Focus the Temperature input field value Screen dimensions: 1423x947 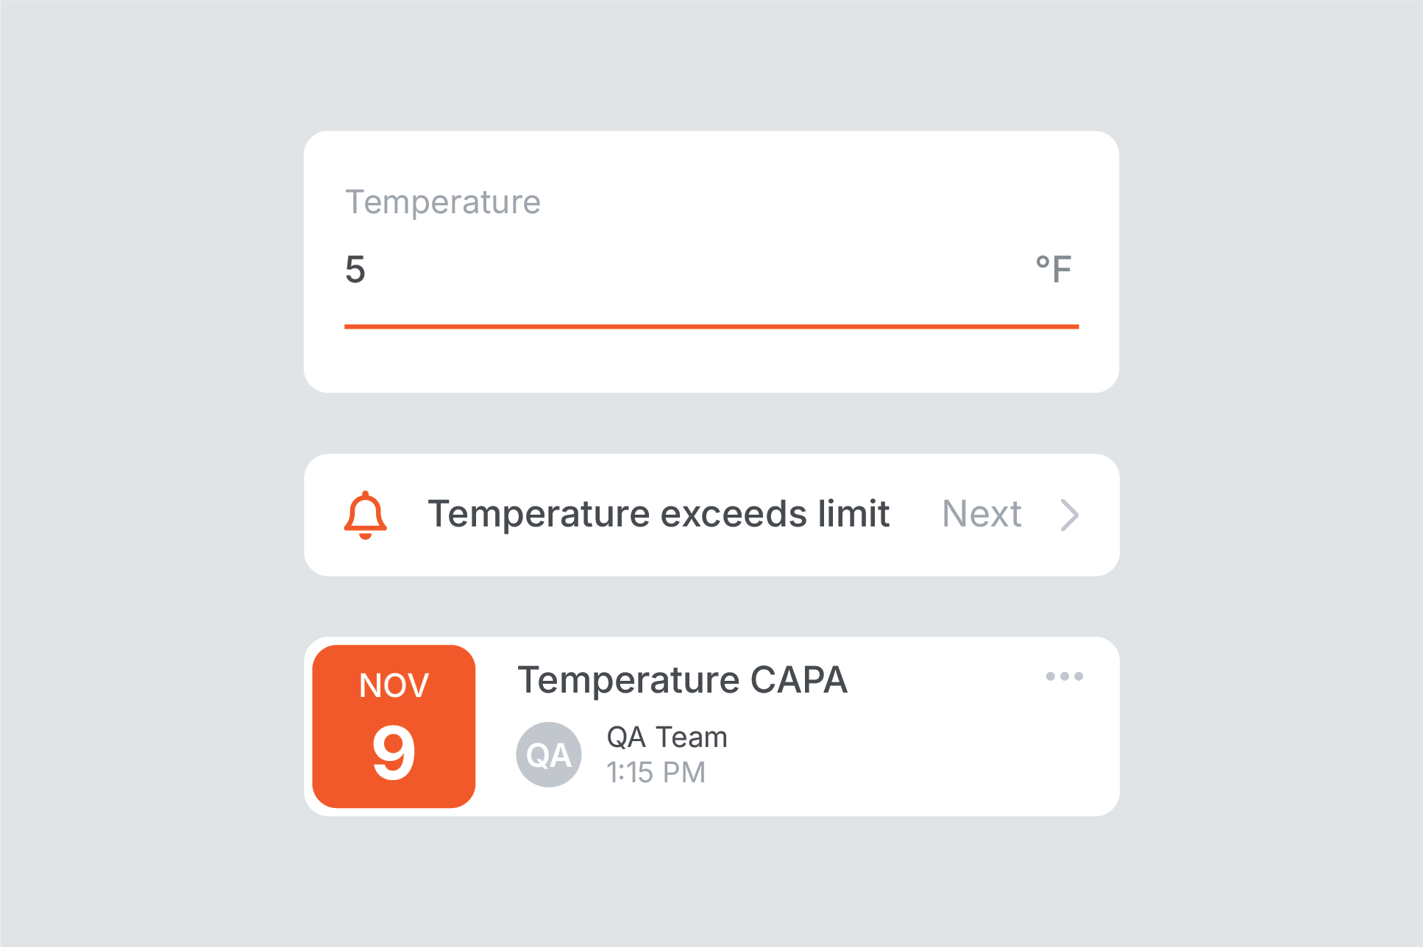click(711, 269)
